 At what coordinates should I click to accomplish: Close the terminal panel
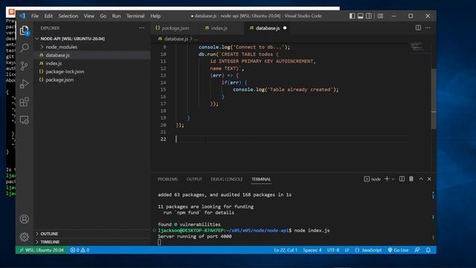429,179
